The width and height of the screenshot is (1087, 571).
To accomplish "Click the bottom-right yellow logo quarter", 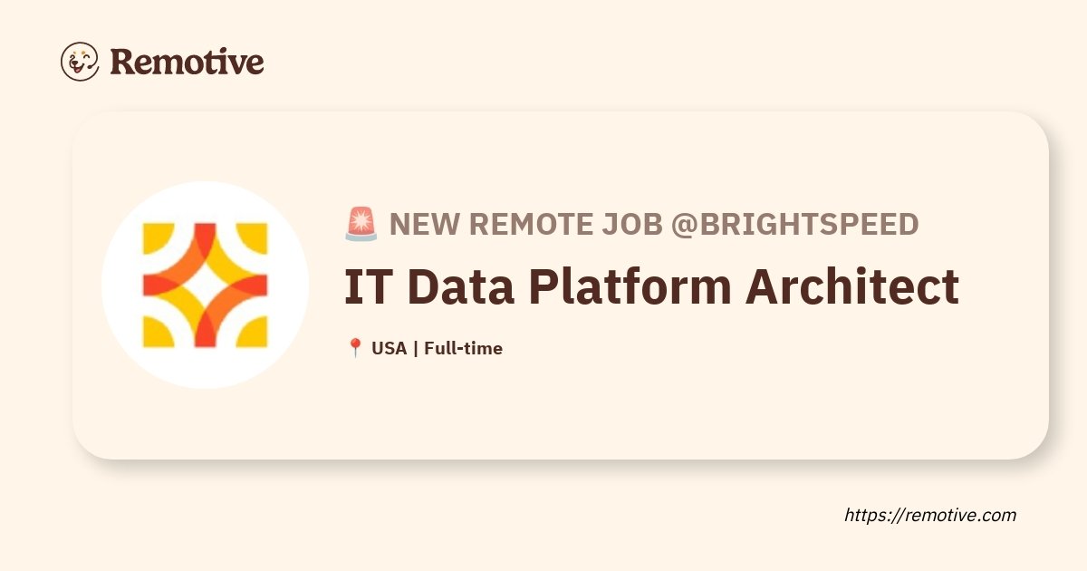I will [x=254, y=333].
